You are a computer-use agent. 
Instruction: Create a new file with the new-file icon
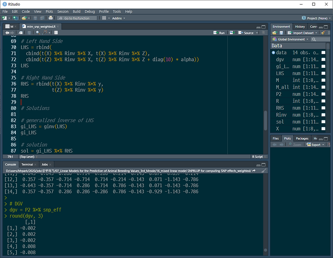[x=5, y=18]
